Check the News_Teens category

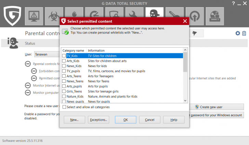pos(64,81)
